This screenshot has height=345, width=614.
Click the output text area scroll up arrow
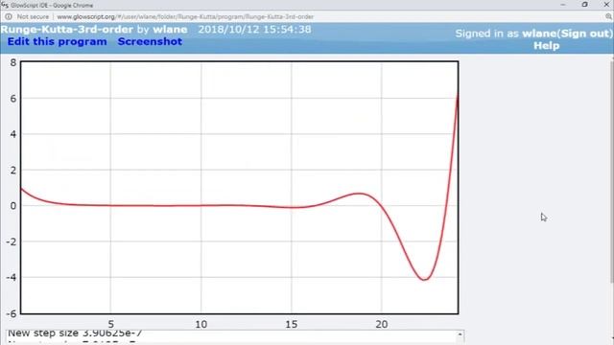pyautogui.click(x=460, y=334)
